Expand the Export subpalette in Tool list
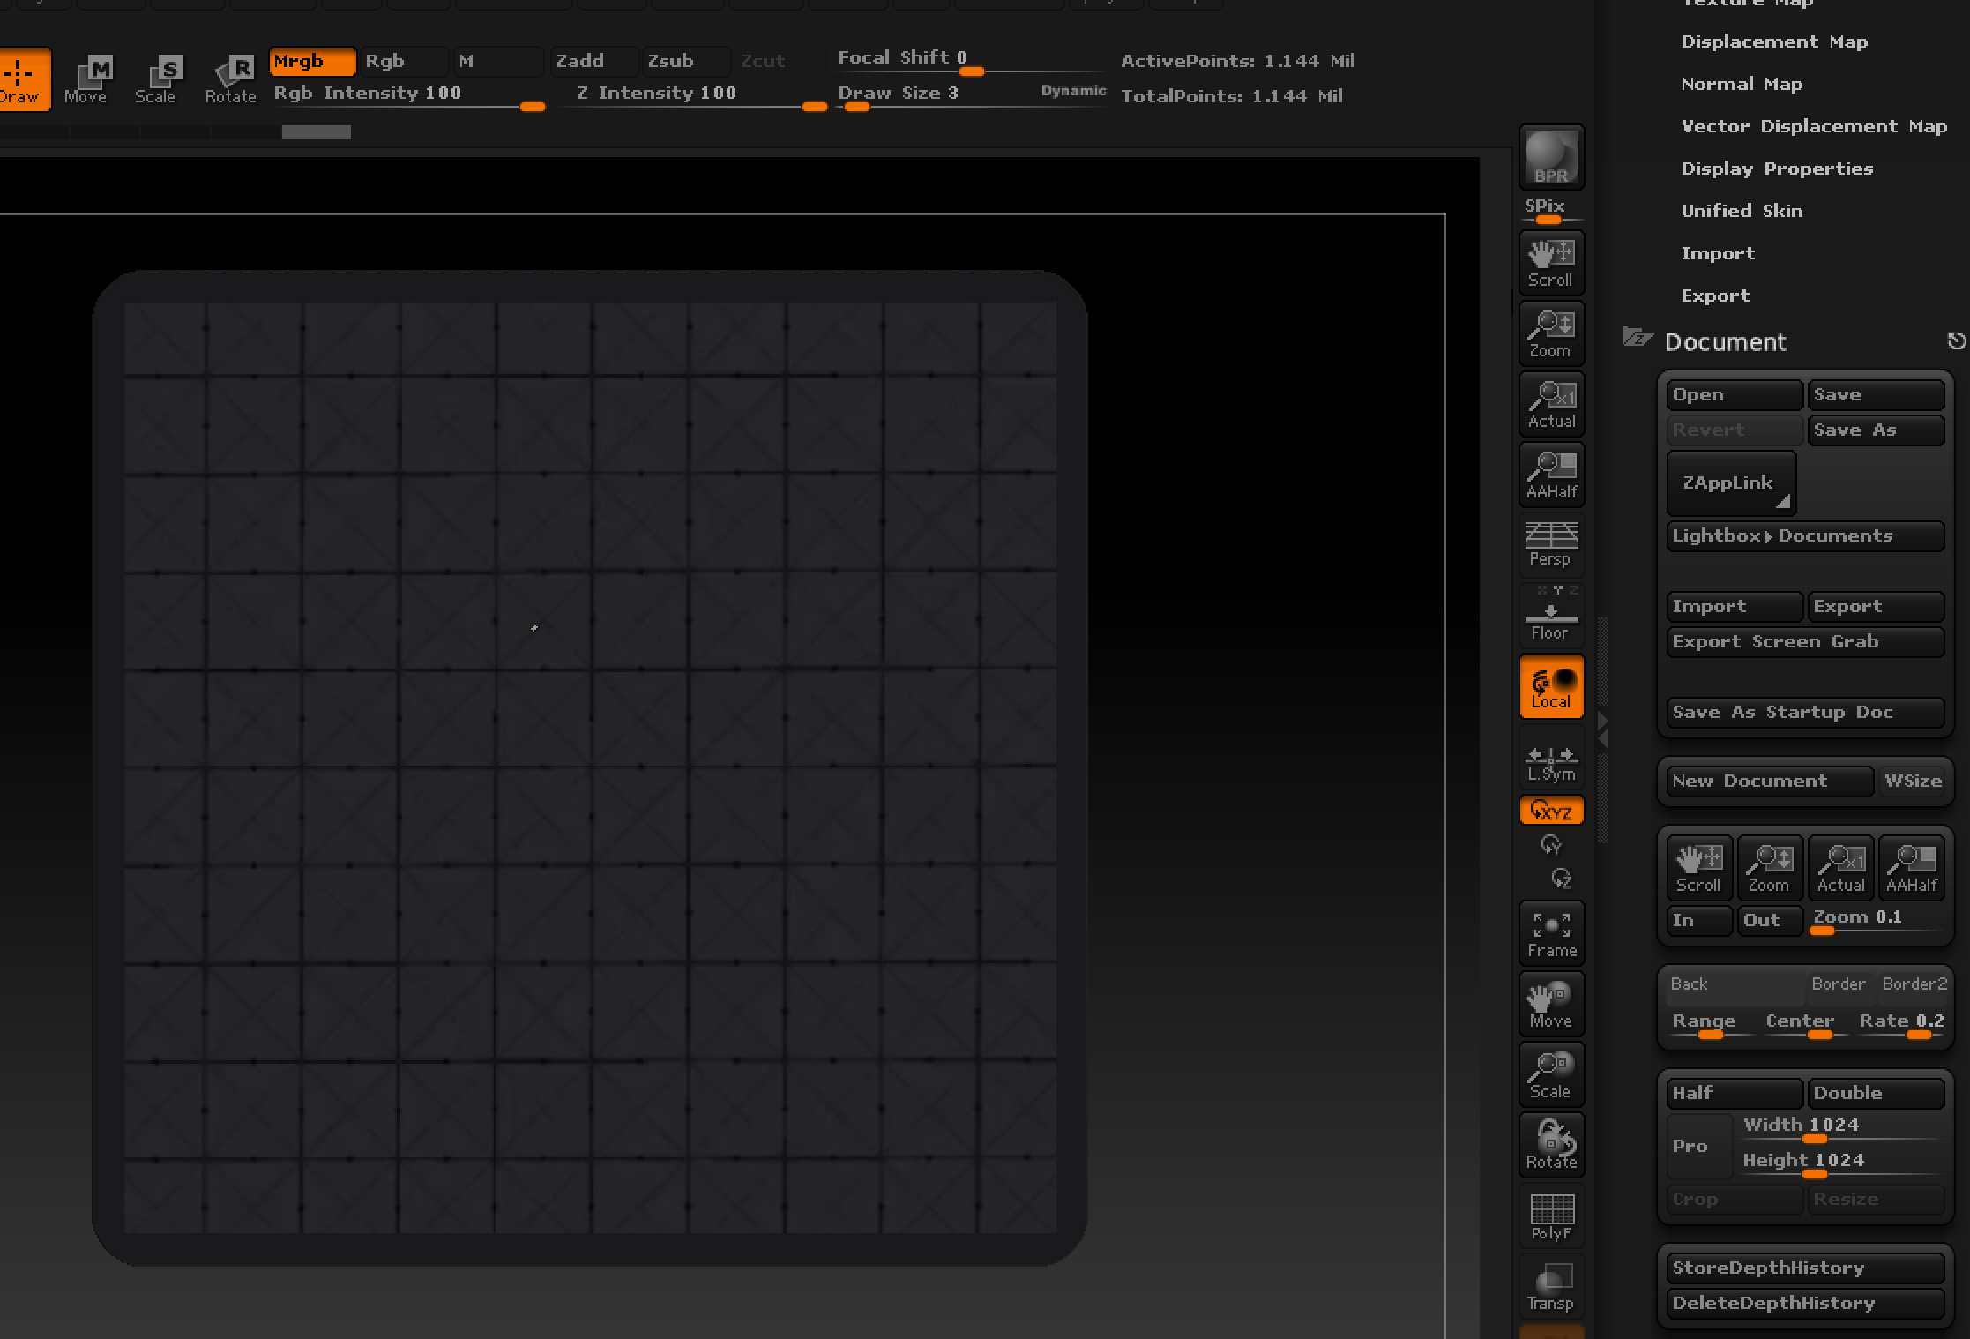The height and width of the screenshot is (1339, 1970). pyautogui.click(x=1715, y=296)
